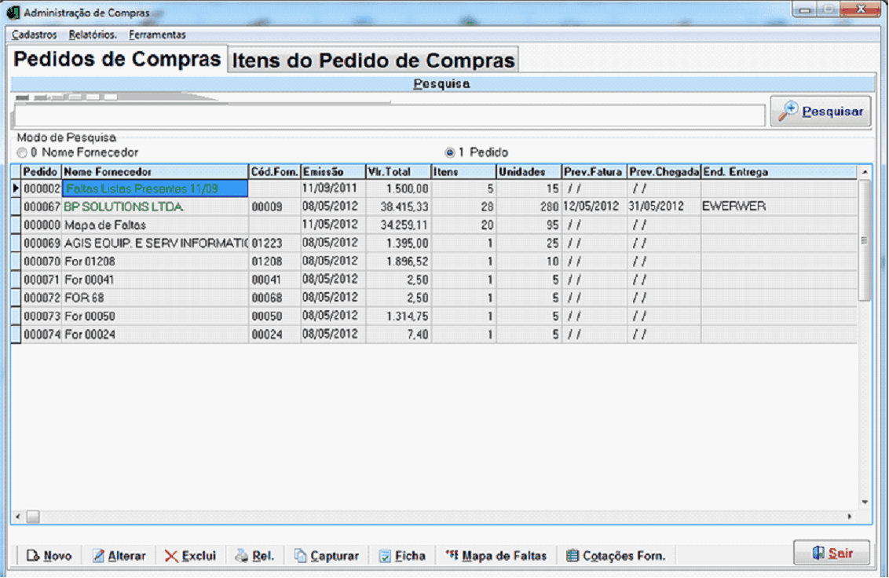The width and height of the screenshot is (889, 578).
Task: Click the Alterar edit pencil icon
Action: pyautogui.click(x=99, y=556)
